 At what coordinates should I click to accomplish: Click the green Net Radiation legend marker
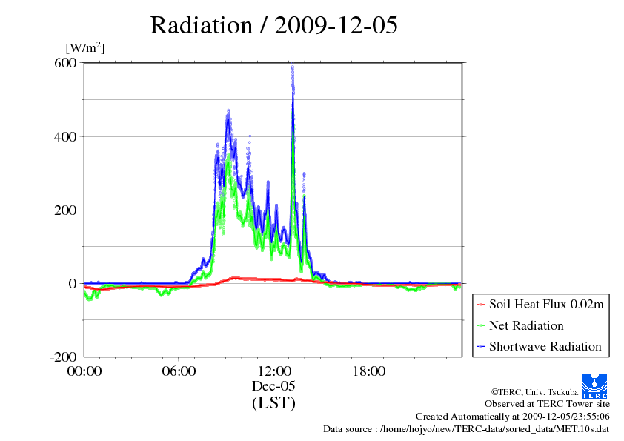coord(481,326)
